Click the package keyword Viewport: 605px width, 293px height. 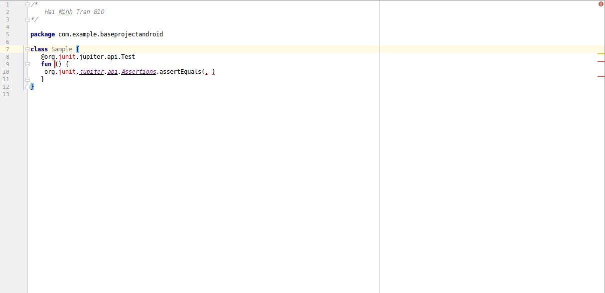[42, 34]
